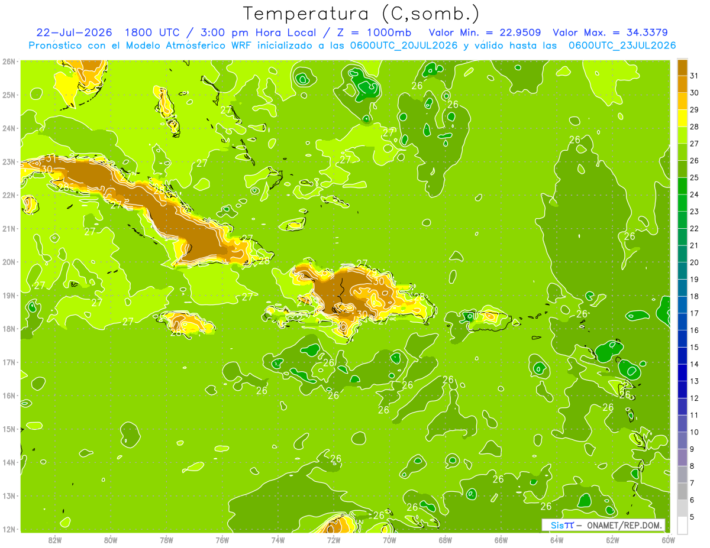Click the color bar's "9" label
This screenshot has height=548, width=710.
[692, 449]
